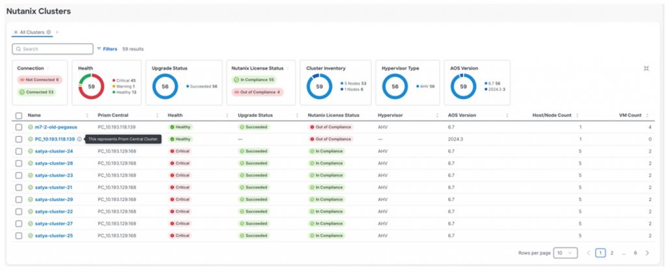This screenshot has width=666, height=272.
Task: Click the VM Count column sort icon
Action: (647, 115)
